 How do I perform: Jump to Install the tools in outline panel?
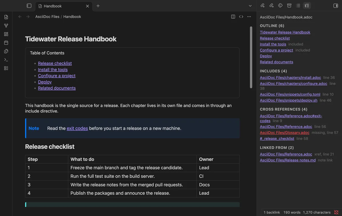tap(273, 44)
